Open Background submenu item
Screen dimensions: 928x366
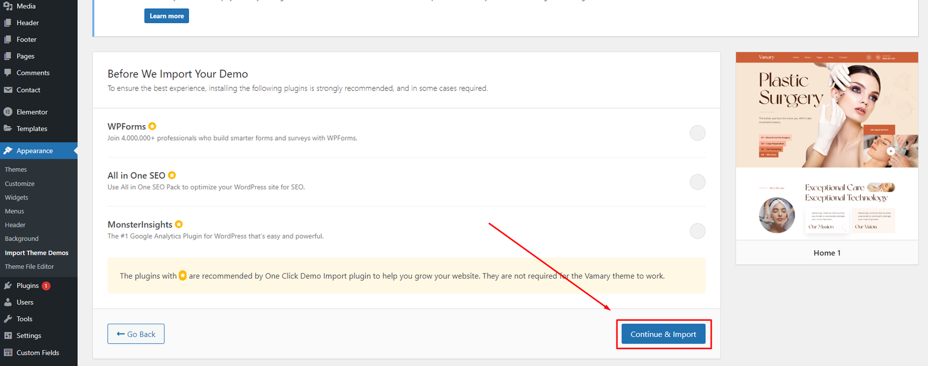tap(21, 239)
